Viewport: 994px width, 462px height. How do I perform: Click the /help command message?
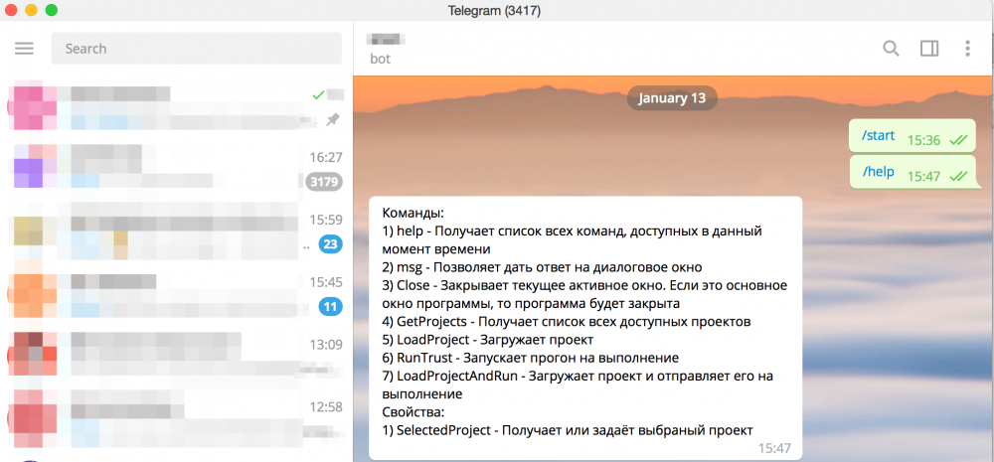tap(912, 172)
